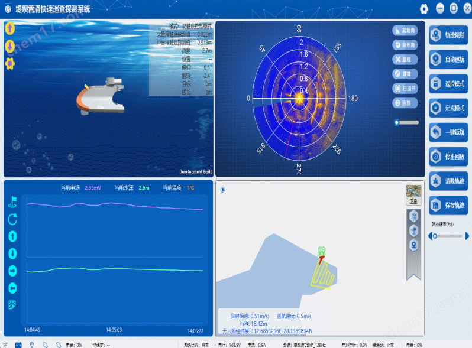Click the yellow gear icon in 3D view
Screen dimensions: 472x348
10,63
